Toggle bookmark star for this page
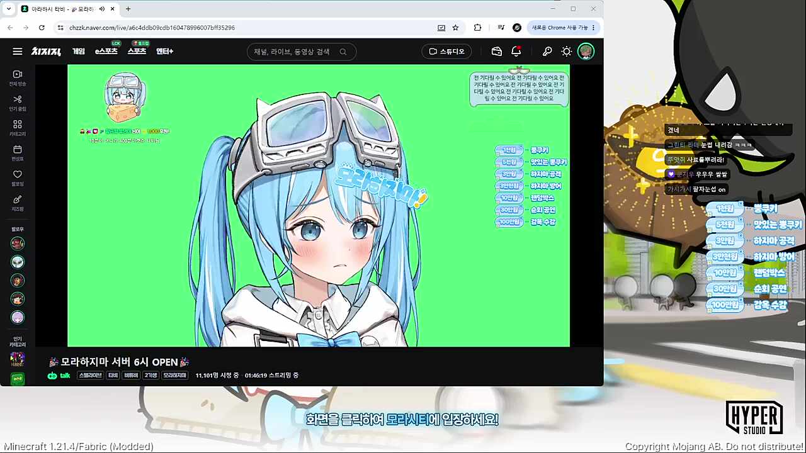 coord(455,28)
